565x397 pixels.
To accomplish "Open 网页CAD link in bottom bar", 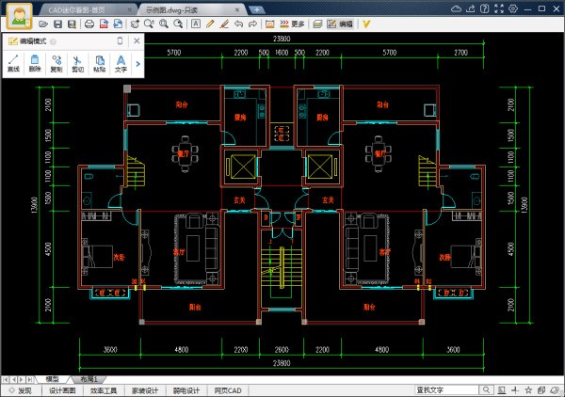I will click(229, 389).
